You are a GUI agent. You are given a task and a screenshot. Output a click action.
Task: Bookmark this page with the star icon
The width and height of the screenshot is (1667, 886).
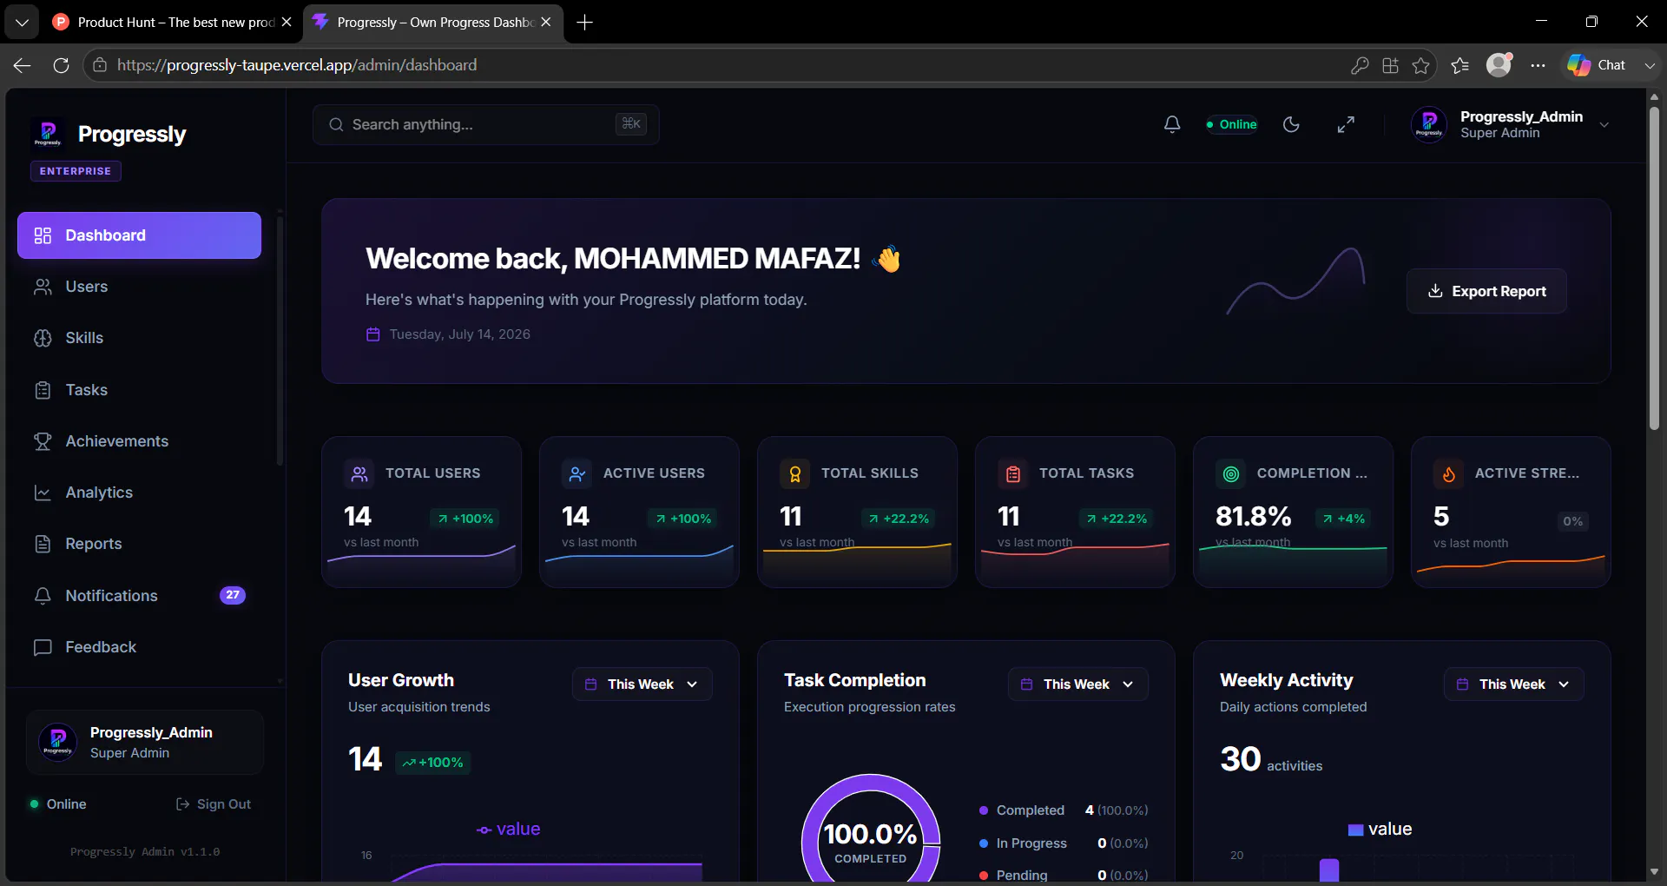point(1420,65)
